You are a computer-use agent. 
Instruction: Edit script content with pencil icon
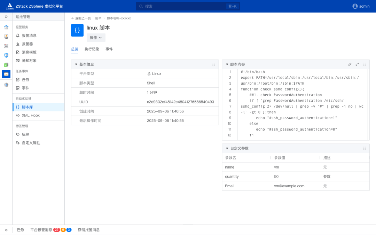tap(350, 64)
